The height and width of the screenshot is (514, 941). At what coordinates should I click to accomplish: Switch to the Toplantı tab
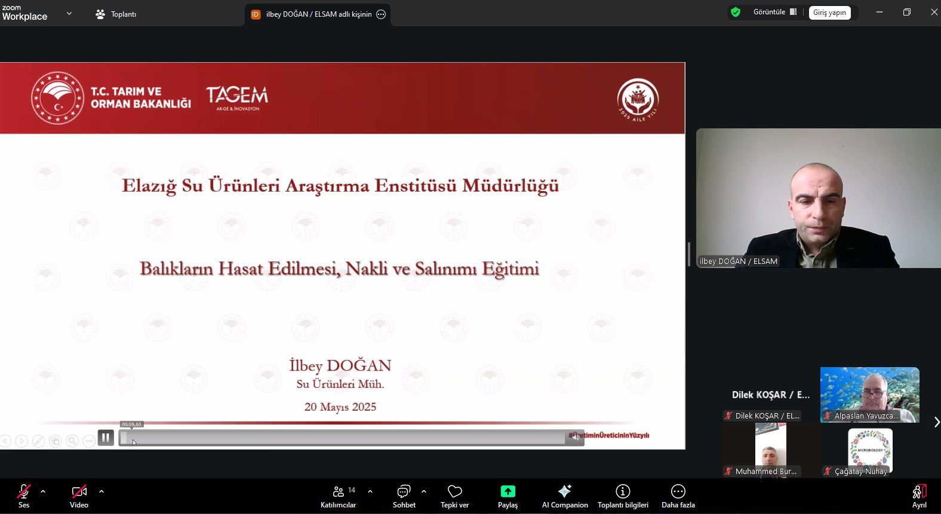(x=116, y=14)
